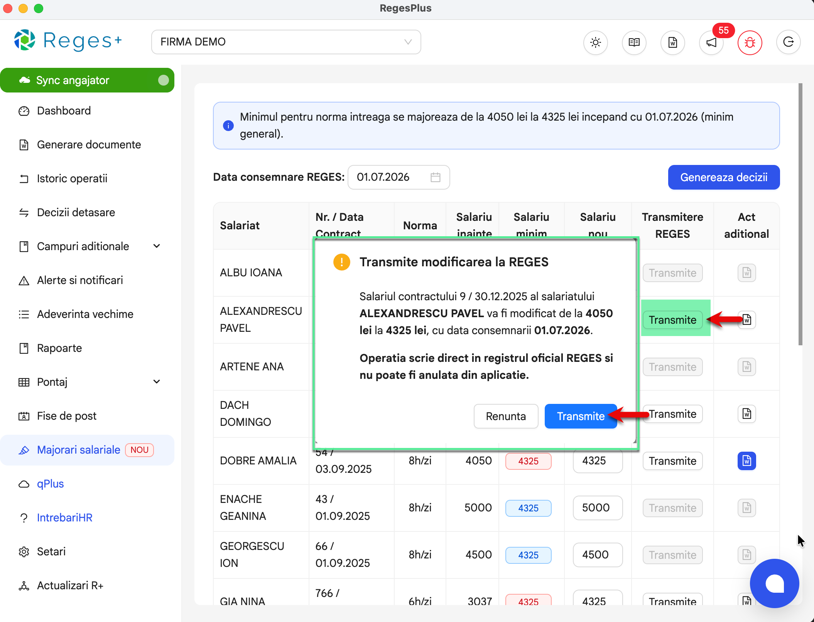This screenshot has height=622, width=814.
Task: Click the Norma column header
Action: tap(420, 225)
